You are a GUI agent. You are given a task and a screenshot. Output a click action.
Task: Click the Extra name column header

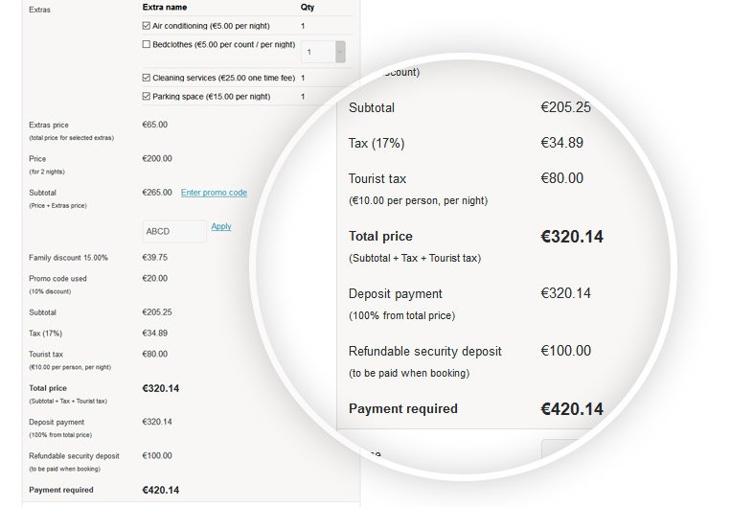click(165, 7)
